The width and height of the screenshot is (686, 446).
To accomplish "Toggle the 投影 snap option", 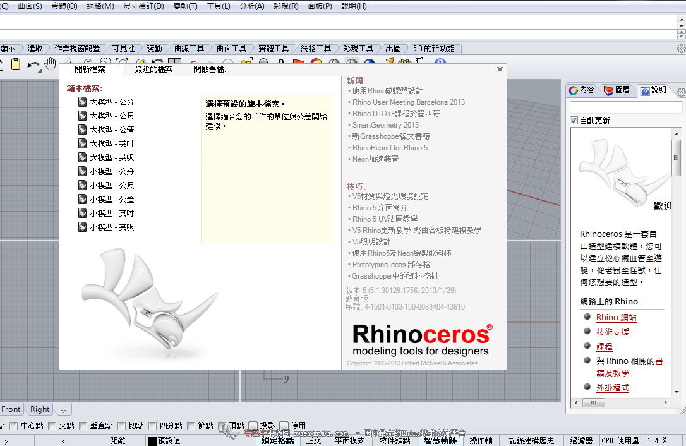I will coord(253,426).
